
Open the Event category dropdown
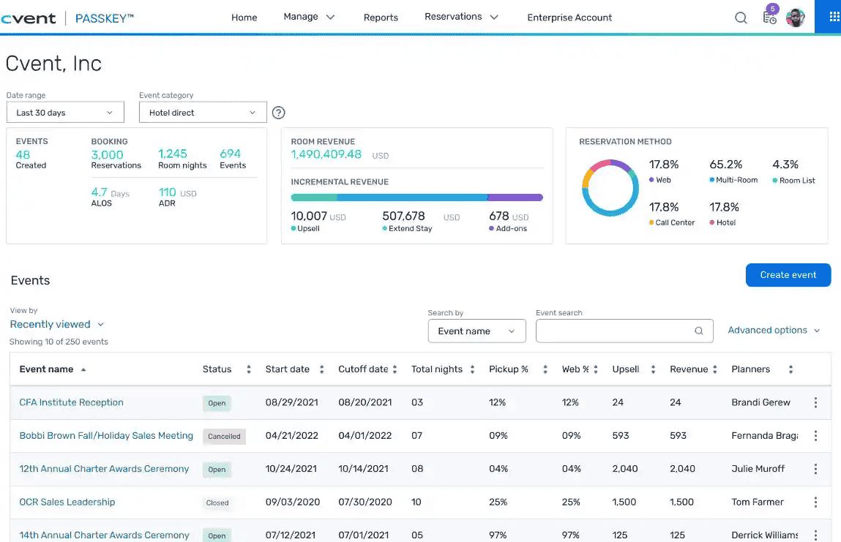pos(202,113)
